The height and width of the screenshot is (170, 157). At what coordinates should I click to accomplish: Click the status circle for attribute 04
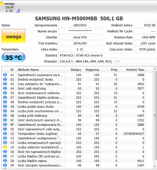[5, 88]
